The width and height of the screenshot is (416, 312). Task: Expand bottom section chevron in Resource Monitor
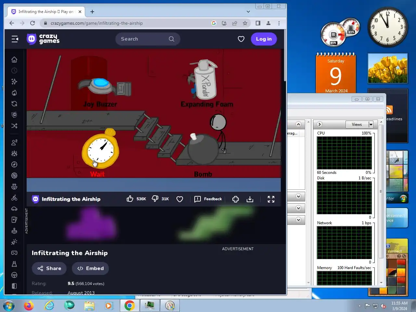298,220
